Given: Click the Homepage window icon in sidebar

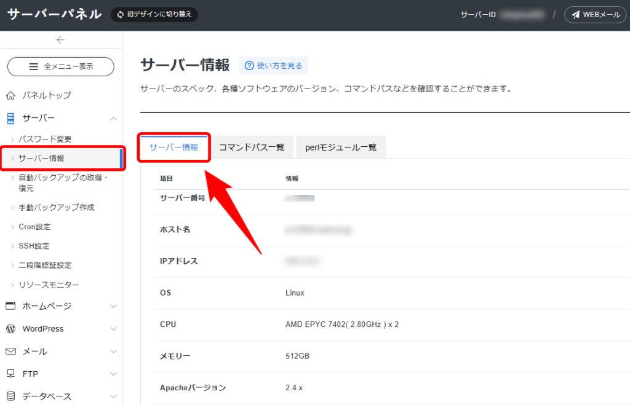Looking at the screenshot, I should (x=10, y=306).
